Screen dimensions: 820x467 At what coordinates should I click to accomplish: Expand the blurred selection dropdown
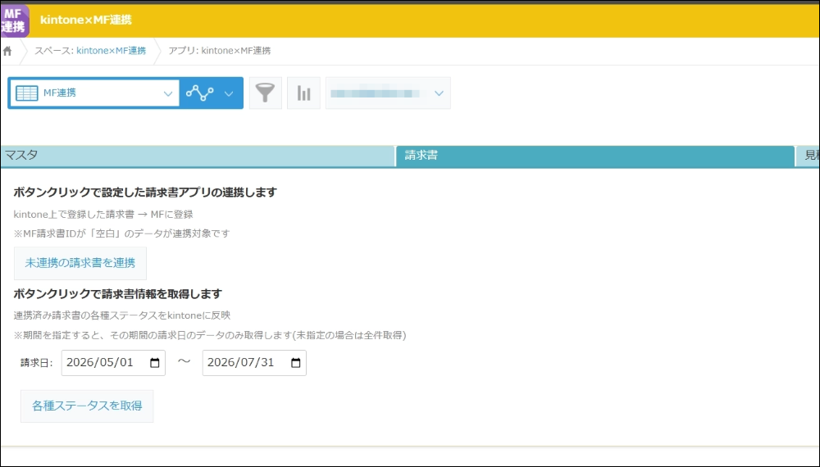click(x=388, y=93)
